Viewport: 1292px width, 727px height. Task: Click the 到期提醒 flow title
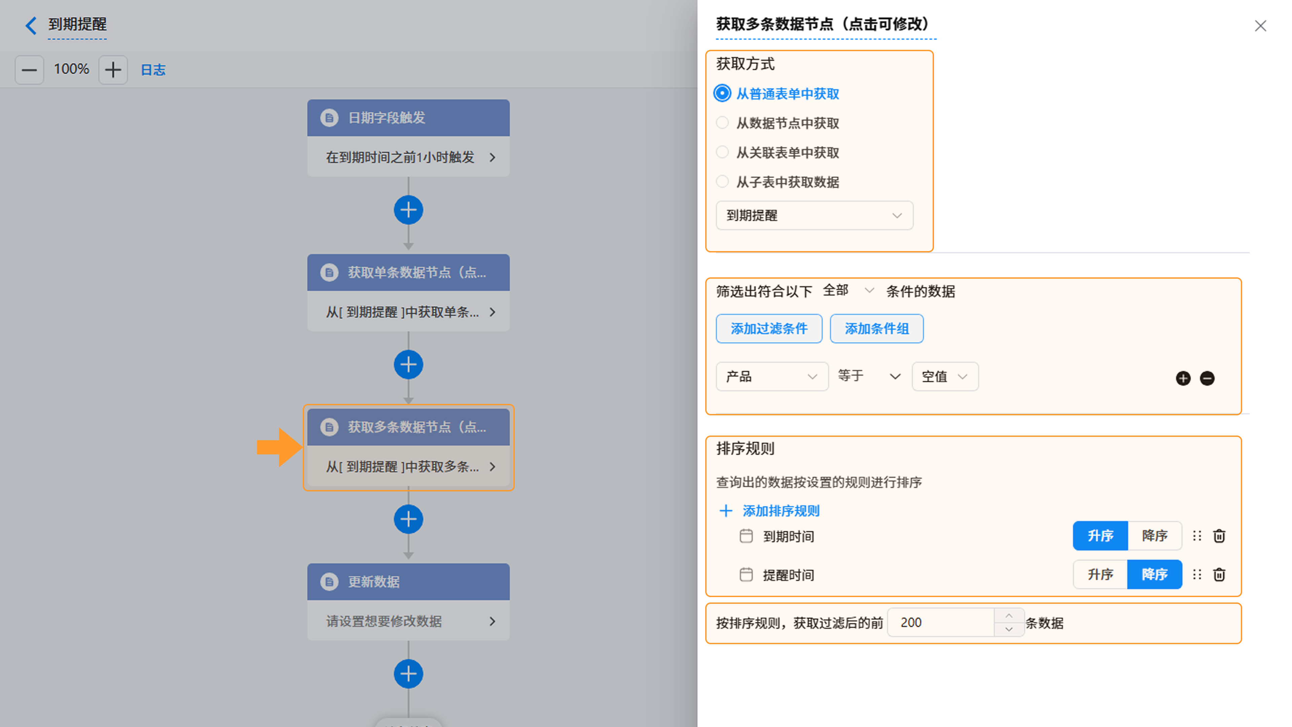click(77, 24)
